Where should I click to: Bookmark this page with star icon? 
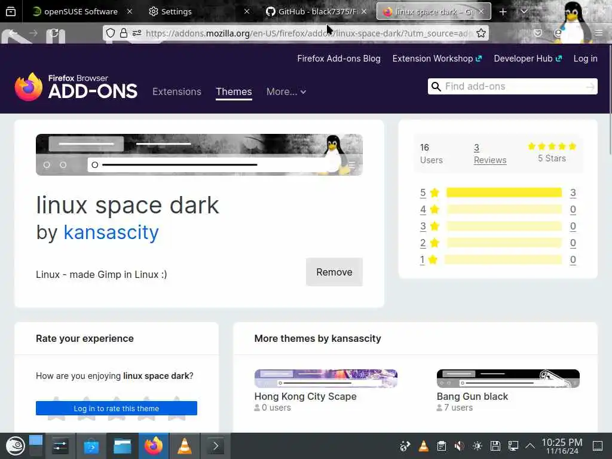pyautogui.click(x=481, y=33)
